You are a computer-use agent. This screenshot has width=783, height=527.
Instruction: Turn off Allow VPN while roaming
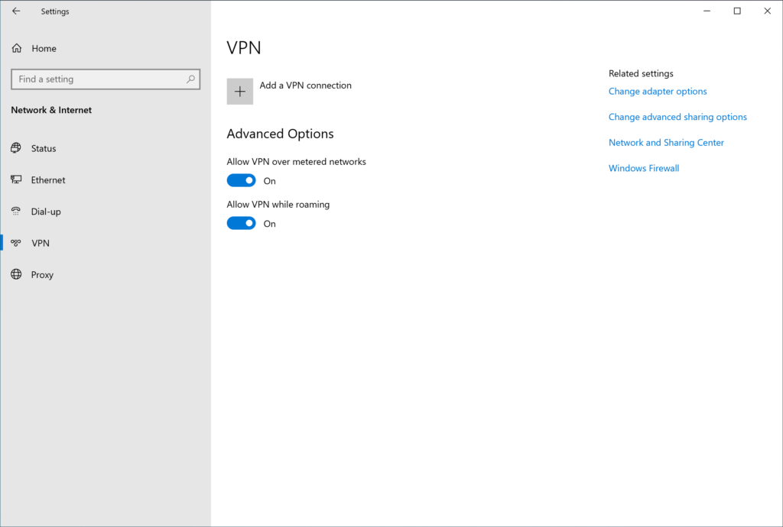[241, 223]
